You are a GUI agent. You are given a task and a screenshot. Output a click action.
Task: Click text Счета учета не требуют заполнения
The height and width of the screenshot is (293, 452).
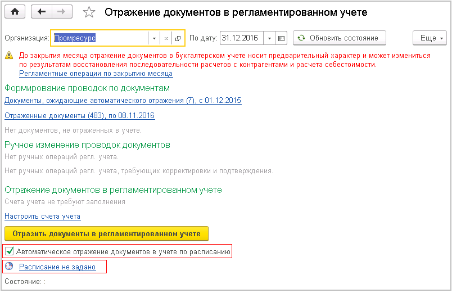click(65, 201)
